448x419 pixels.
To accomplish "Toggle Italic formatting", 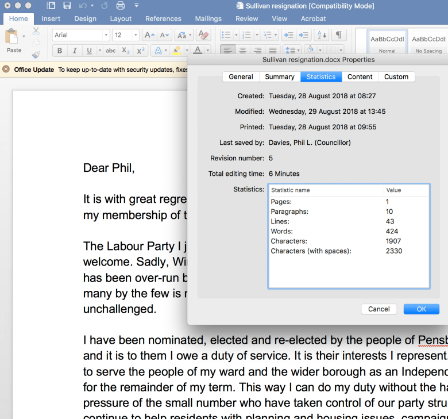I will point(75,51).
